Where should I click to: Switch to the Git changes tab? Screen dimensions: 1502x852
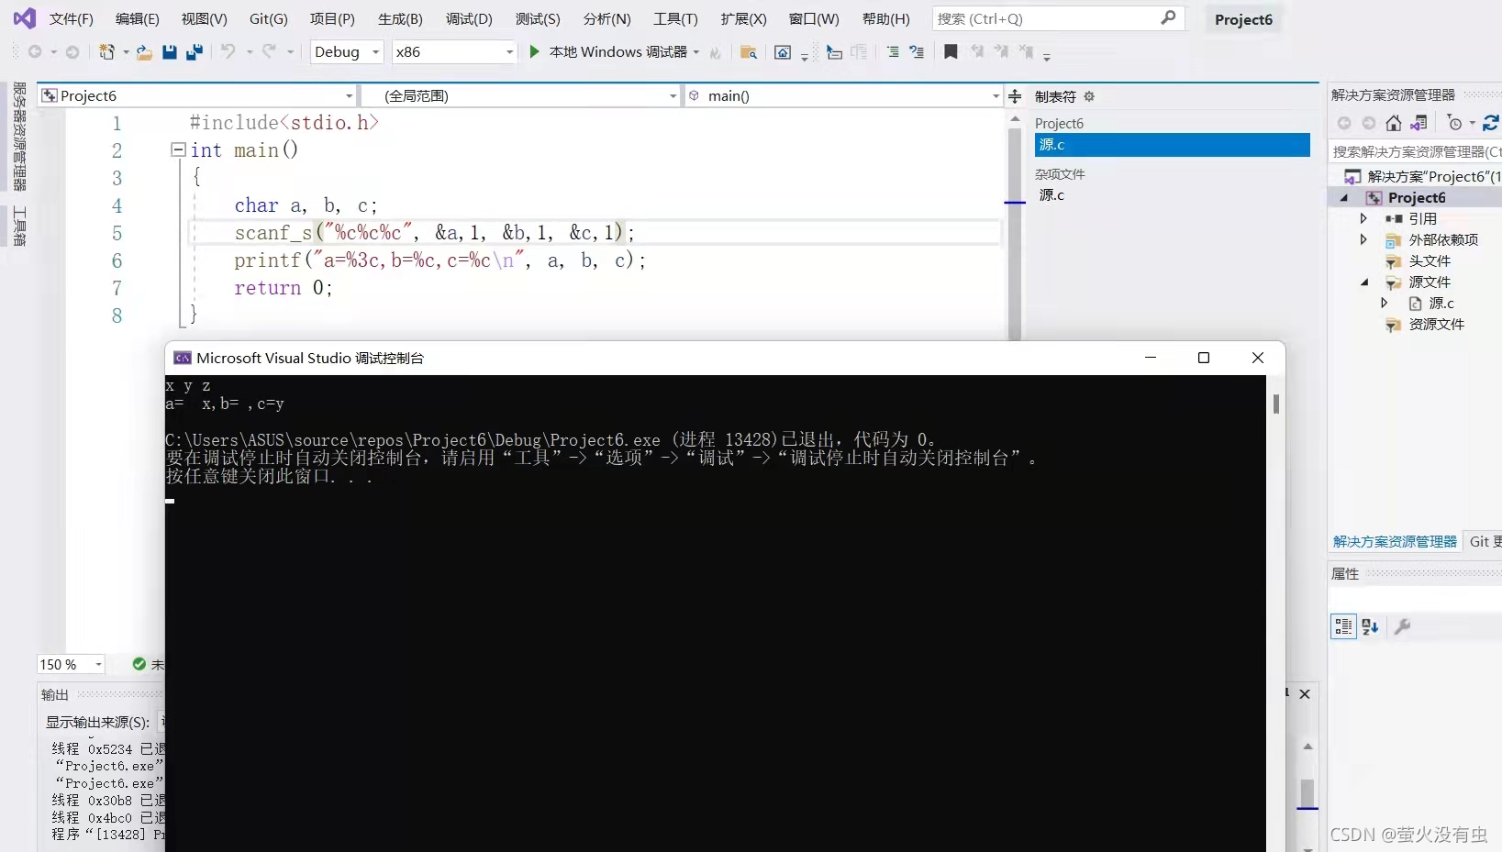(1485, 542)
